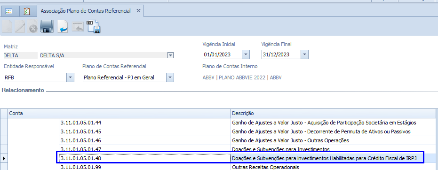This screenshot has width=438, height=170.
Task: Click the current row indicator arrow
Action: click(x=4, y=158)
